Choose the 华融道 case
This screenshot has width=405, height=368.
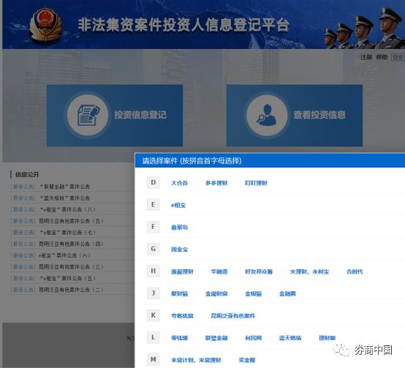pos(219,271)
